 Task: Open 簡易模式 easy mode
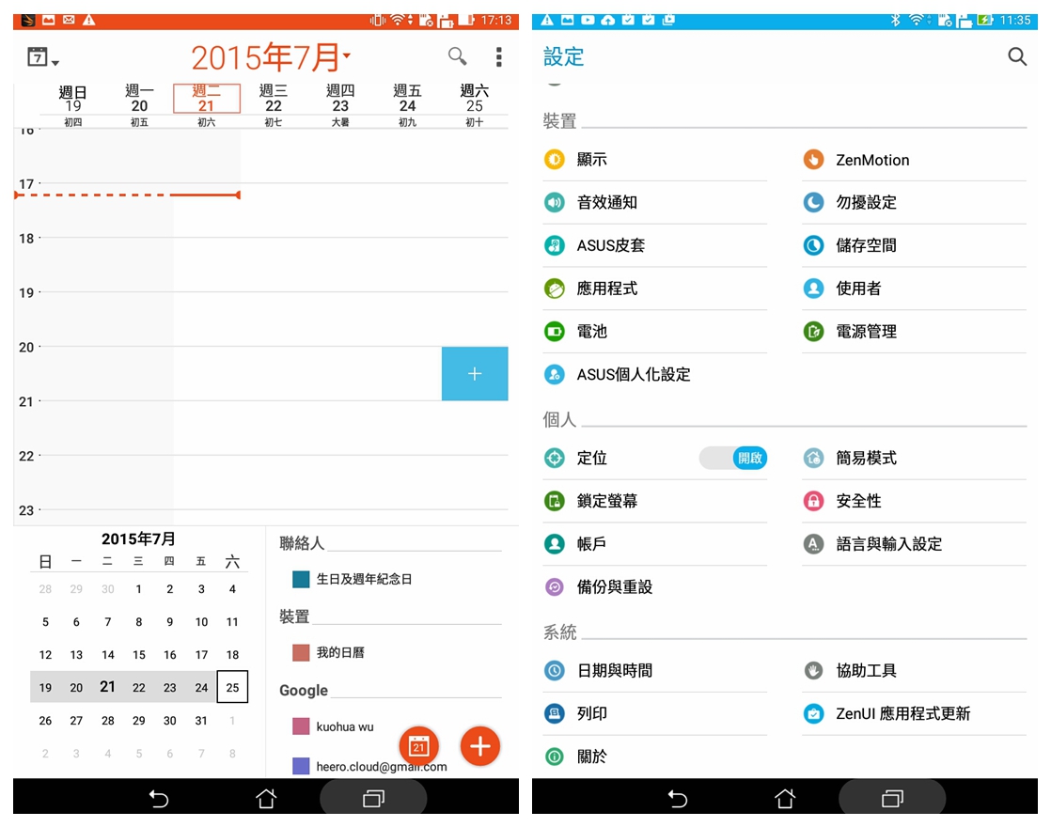pyautogui.click(x=915, y=458)
